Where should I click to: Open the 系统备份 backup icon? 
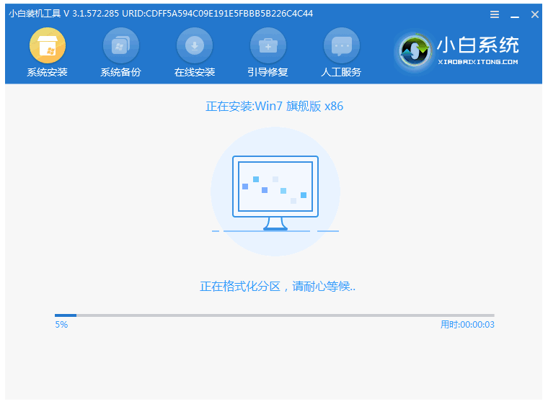point(120,45)
